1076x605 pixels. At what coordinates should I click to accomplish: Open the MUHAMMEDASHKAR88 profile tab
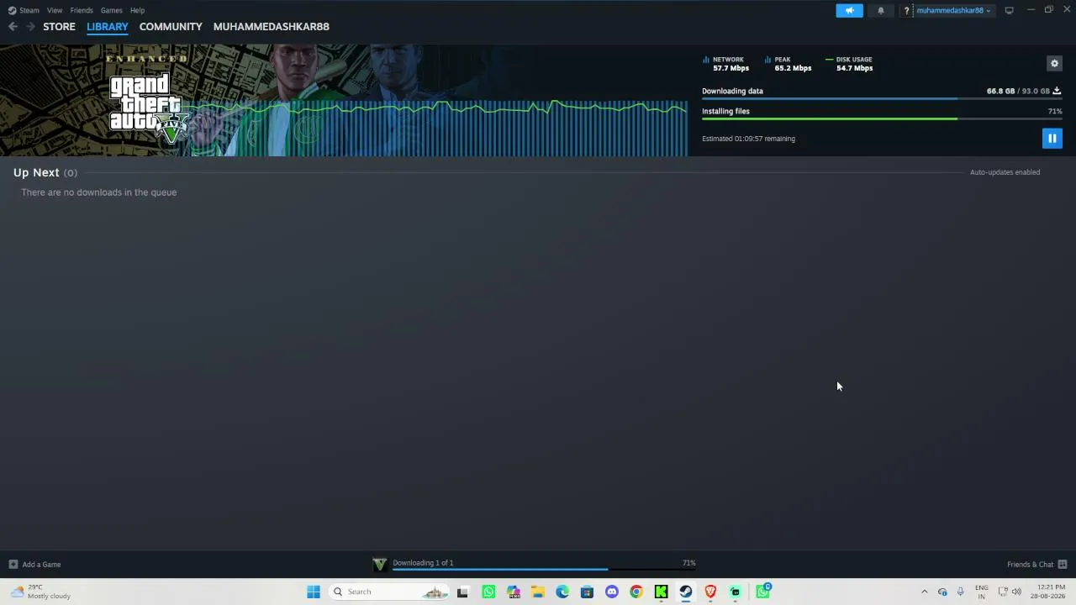pyautogui.click(x=271, y=27)
